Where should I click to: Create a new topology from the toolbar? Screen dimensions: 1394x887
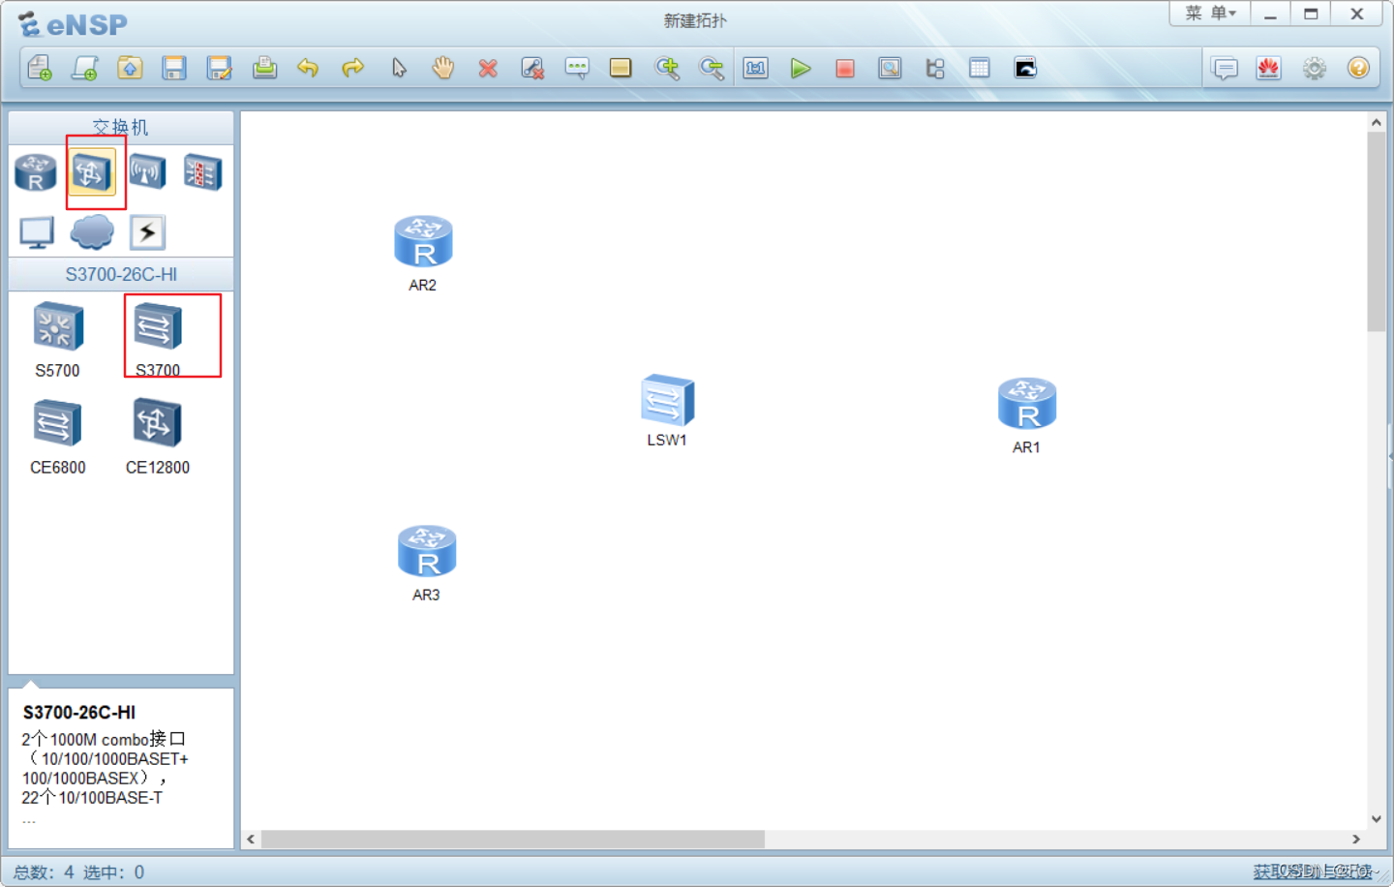click(x=40, y=68)
